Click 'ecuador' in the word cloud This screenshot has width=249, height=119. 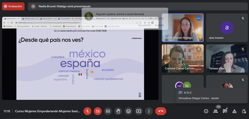point(108,70)
